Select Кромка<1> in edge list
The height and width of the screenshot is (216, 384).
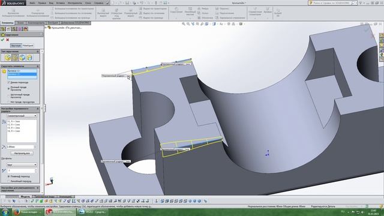pos(22,71)
